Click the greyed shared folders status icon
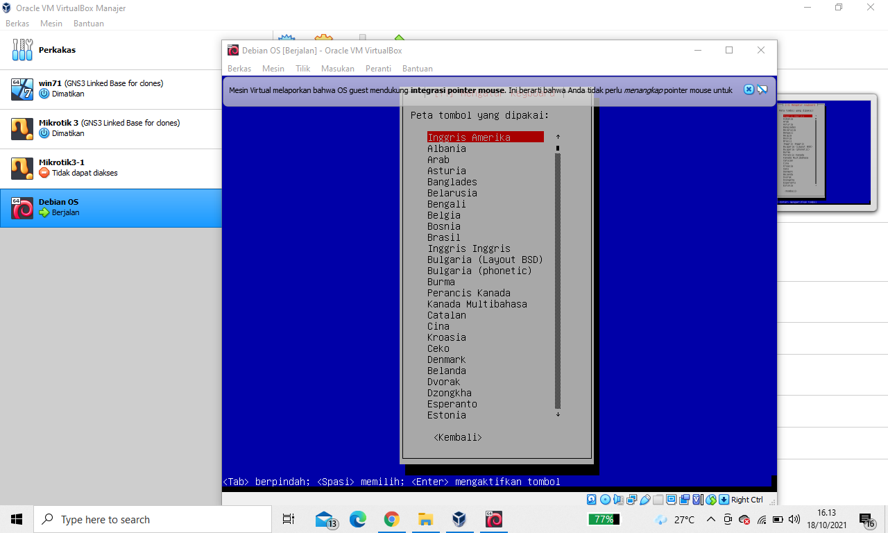Image resolution: width=888 pixels, height=533 pixels. pos(658,500)
